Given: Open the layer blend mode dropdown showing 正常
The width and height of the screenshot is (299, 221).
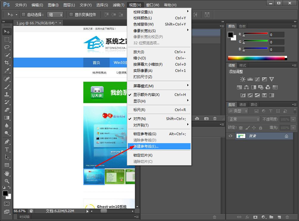Looking at the screenshot, I should coord(244,119).
